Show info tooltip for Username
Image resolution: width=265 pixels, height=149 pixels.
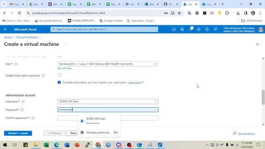click(23, 101)
